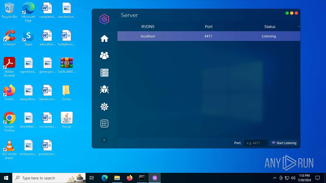Select the missionloo... Word document
Image resolution: width=326 pixels, height=183 pixels.
coord(47,120)
